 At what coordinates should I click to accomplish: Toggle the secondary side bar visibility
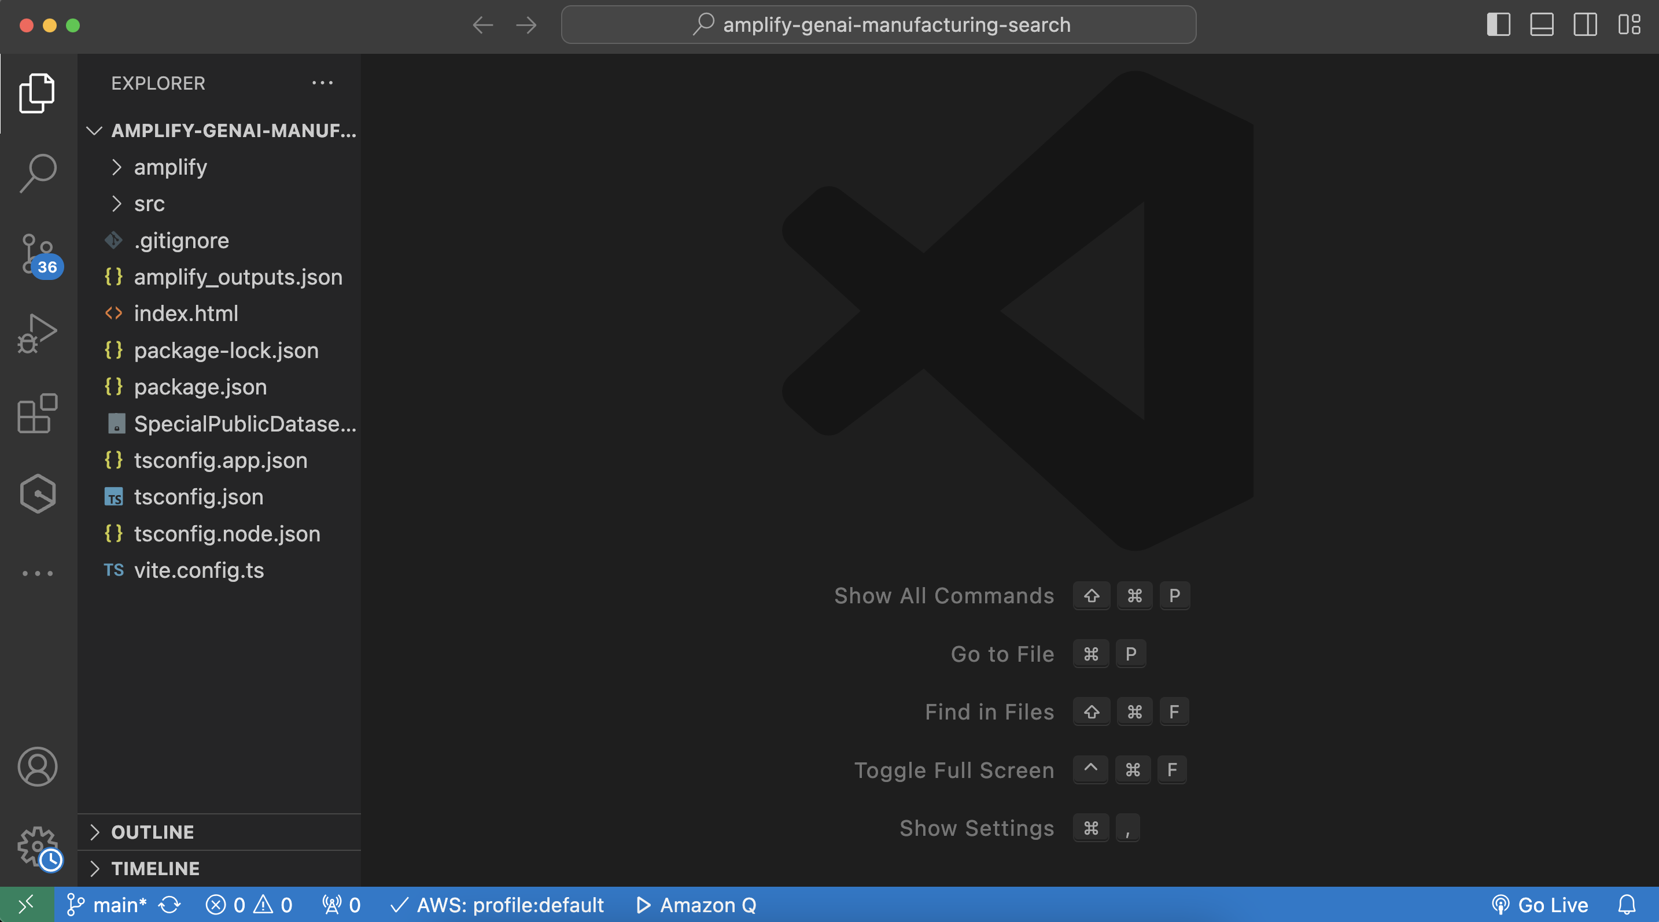click(1584, 24)
